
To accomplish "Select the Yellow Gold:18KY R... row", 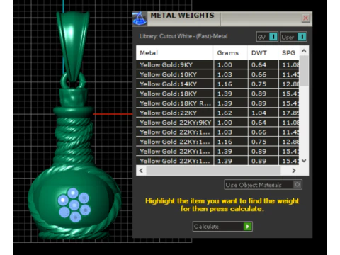I will tap(217, 103).
